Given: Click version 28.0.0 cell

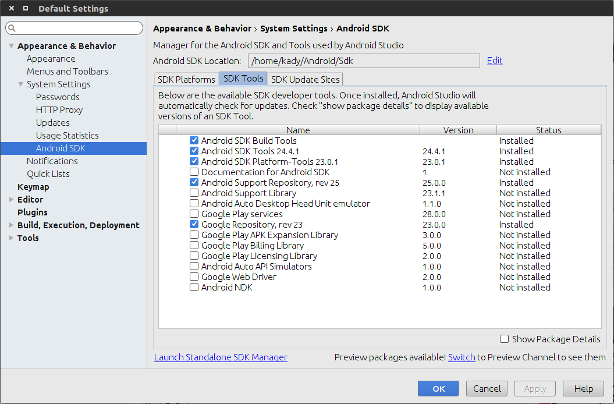Looking at the screenshot, I should (x=434, y=214).
